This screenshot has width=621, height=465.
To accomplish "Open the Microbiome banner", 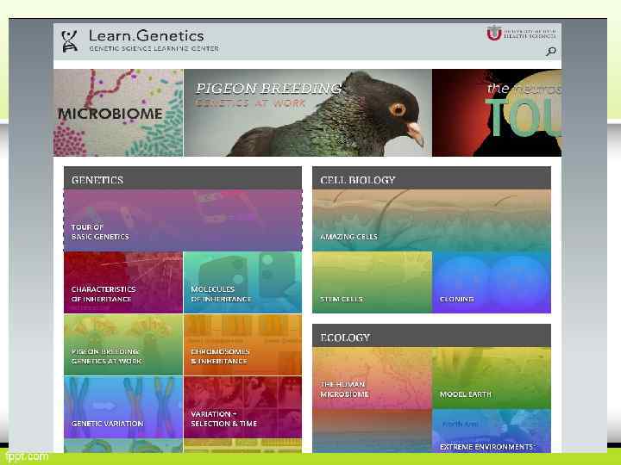I will pyautogui.click(x=118, y=113).
